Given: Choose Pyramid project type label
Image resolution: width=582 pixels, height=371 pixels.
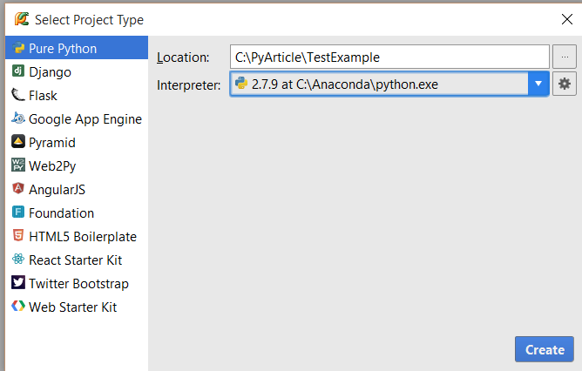Looking at the screenshot, I should 52,143.
